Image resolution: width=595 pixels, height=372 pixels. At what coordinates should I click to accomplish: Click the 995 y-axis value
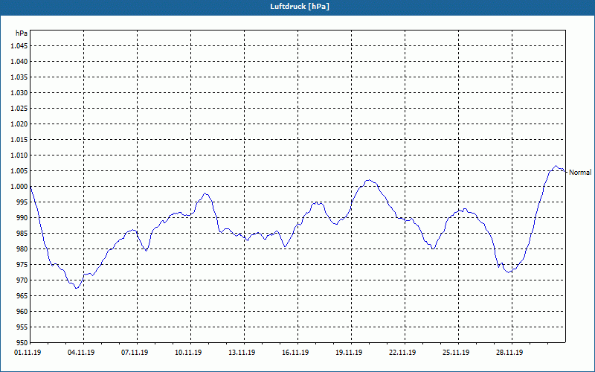click(x=22, y=202)
